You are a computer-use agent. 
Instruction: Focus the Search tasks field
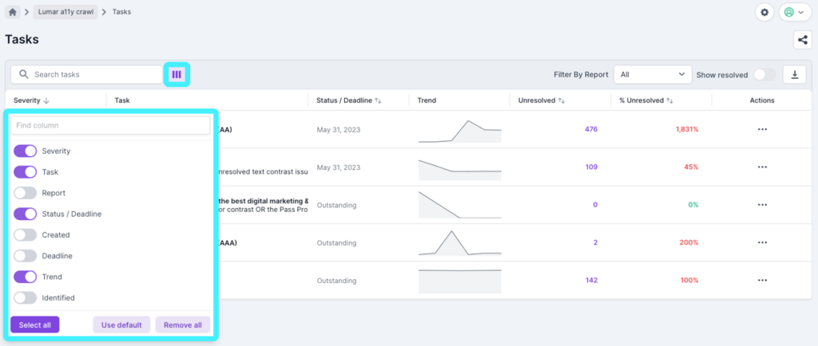click(86, 74)
